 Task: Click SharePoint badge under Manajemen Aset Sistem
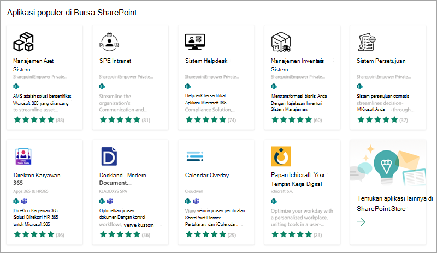click(x=16, y=86)
